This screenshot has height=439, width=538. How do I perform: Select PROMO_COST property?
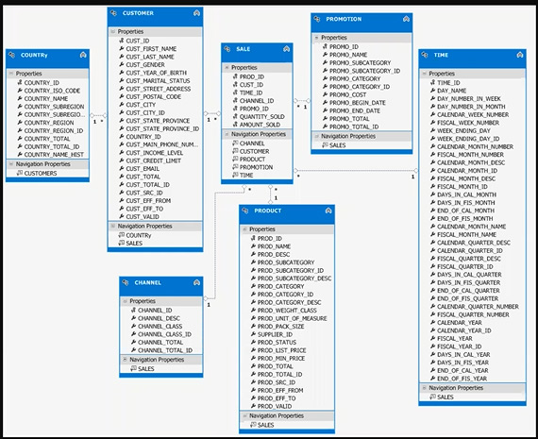tap(348, 94)
